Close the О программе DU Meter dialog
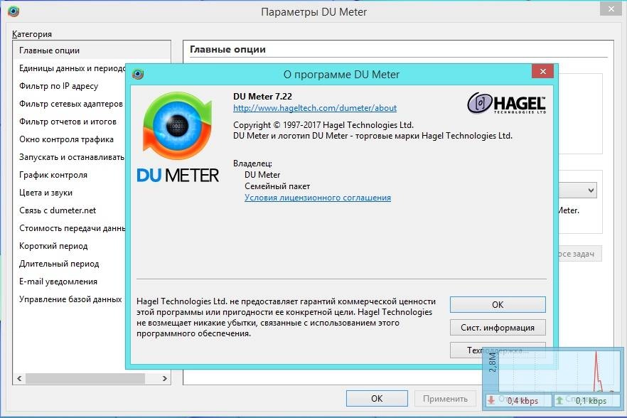Viewport: 627px width, 418px height. (x=542, y=72)
